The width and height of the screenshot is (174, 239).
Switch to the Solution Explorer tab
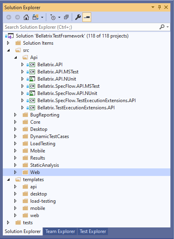[x=23, y=231]
